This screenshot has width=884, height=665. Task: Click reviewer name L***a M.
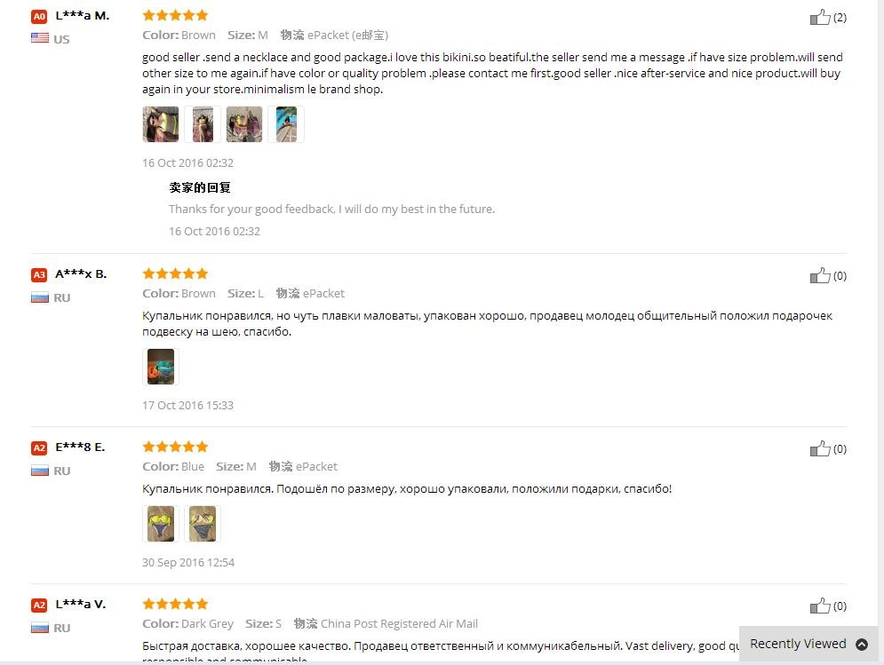click(x=83, y=16)
